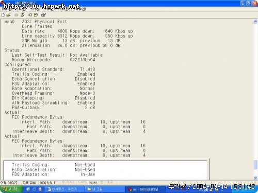The height and width of the screenshot is (193, 258).
Task: Click the down arrow of vertical scrollbar
Action: click(x=255, y=178)
